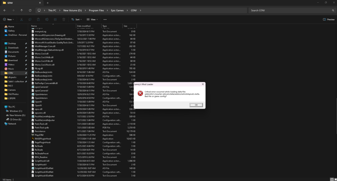
Task: Switch to details view icon in status bar
Action: [332, 180]
